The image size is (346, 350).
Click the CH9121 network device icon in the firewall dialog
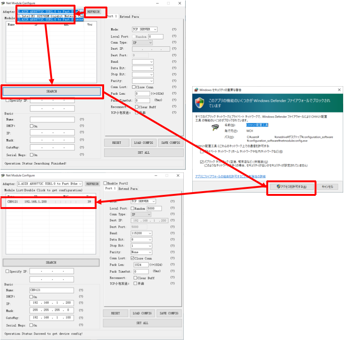point(216,127)
